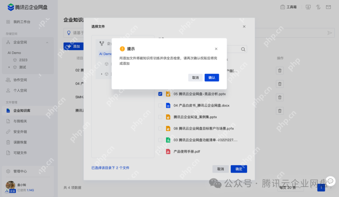Viewport: 339px width, 197px height.
Task: Go to 协作空间 in sidebar
Action: (x=20, y=80)
